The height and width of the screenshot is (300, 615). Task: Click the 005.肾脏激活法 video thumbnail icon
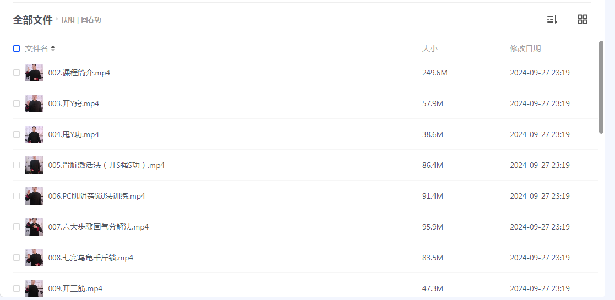pos(34,165)
